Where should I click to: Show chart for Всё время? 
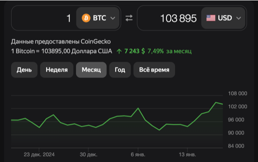point(154,70)
